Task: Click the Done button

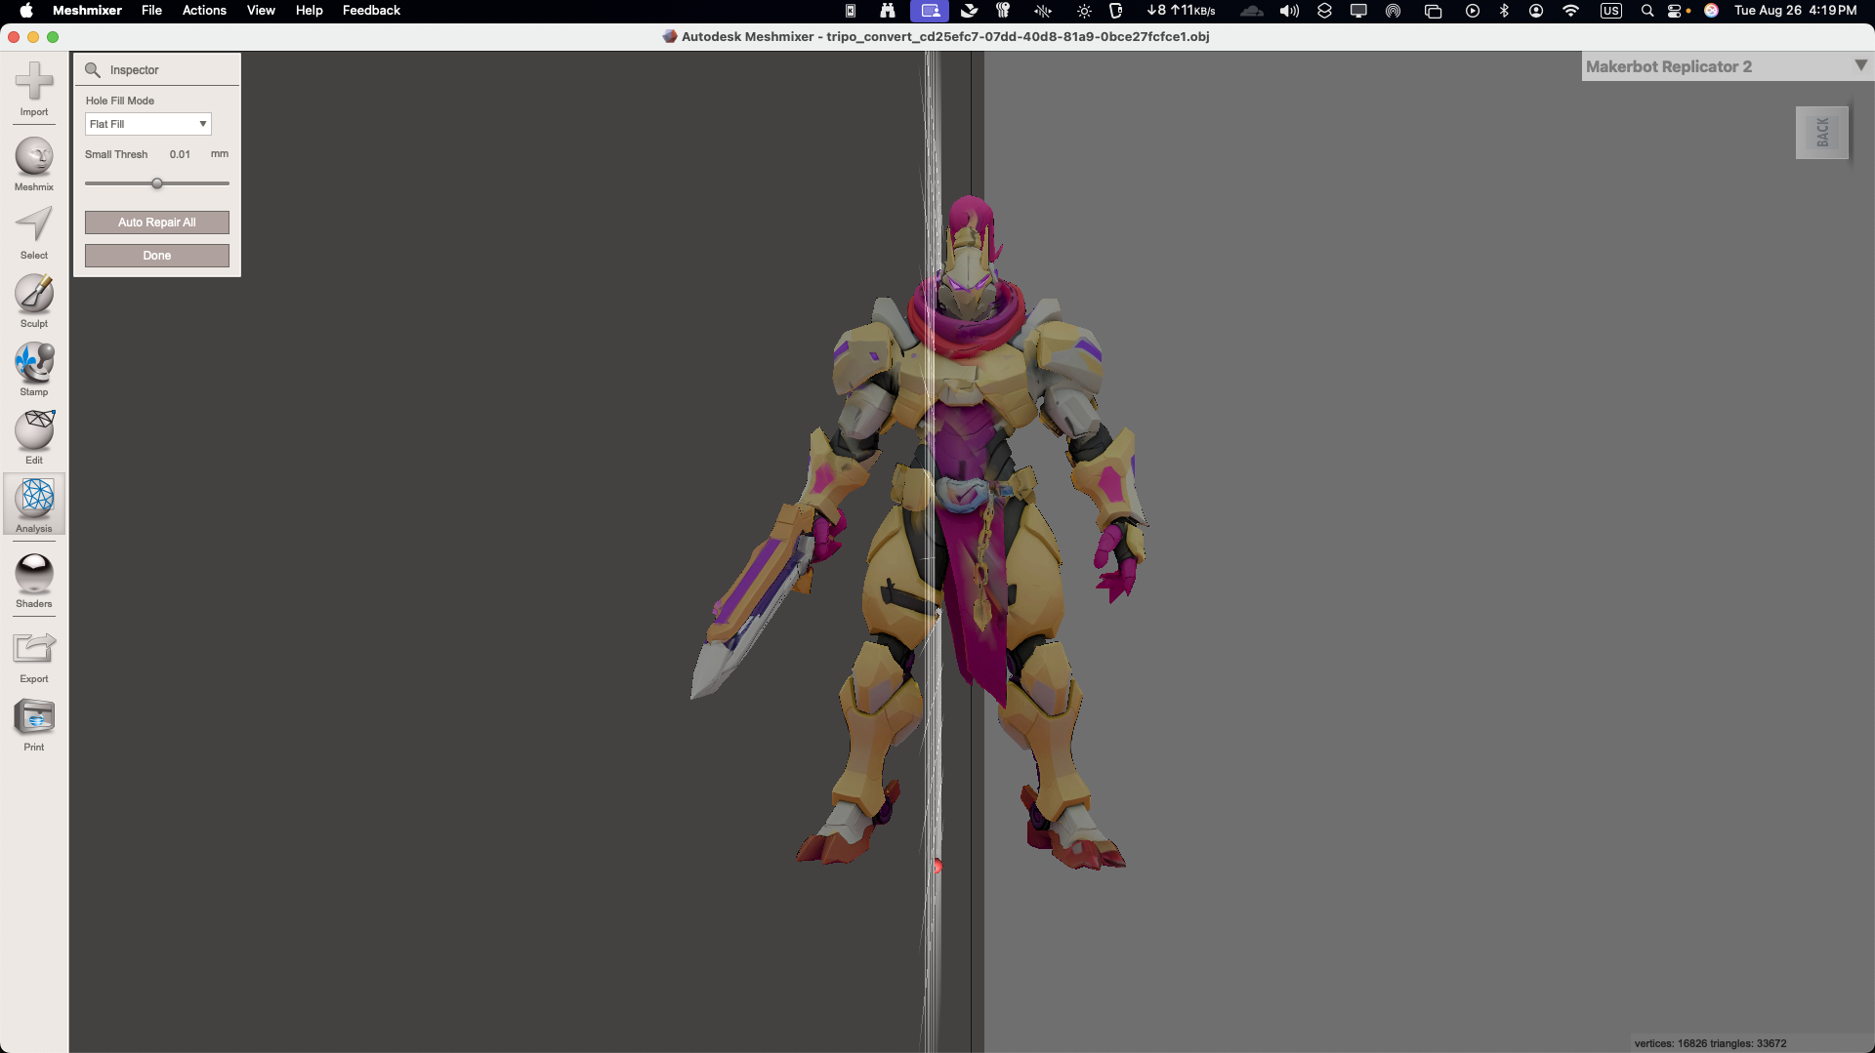Action: tap(157, 256)
